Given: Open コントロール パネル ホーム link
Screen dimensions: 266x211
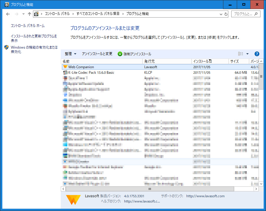Looking at the screenshot, I should click(x=28, y=26).
